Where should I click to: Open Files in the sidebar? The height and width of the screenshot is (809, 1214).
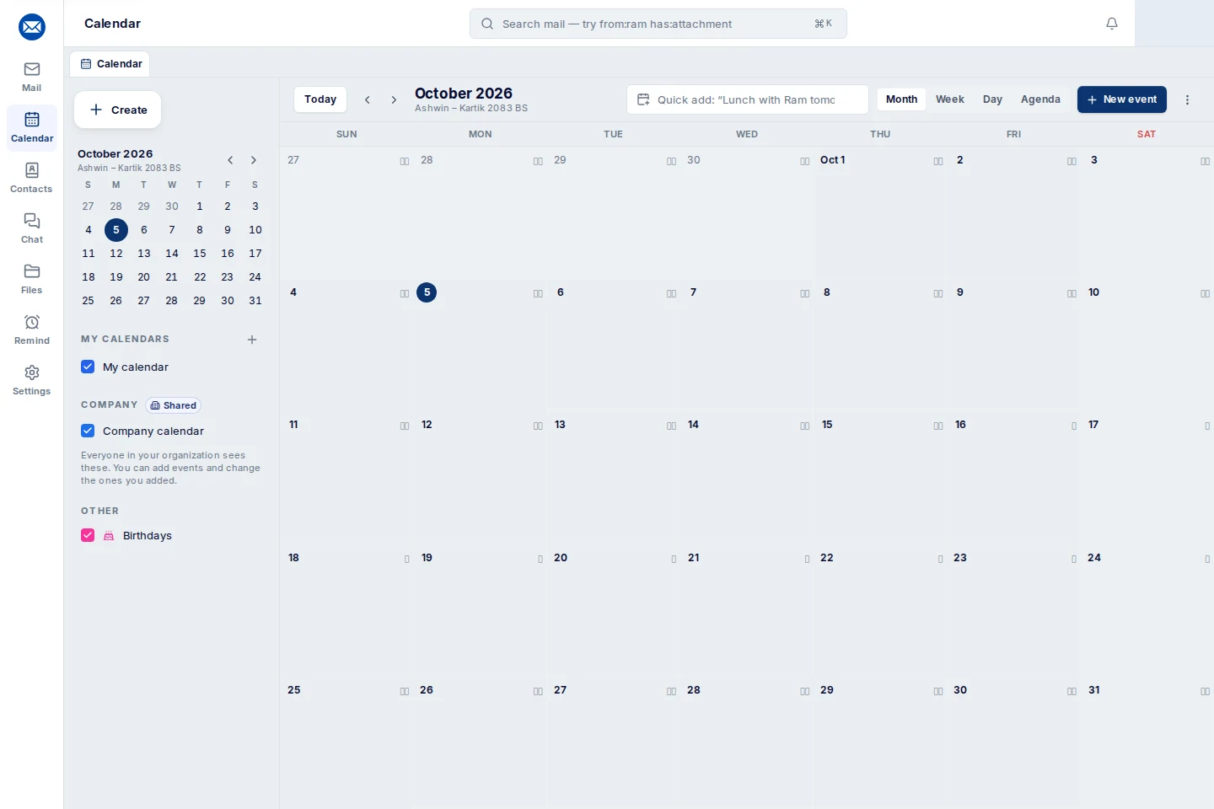tap(32, 278)
